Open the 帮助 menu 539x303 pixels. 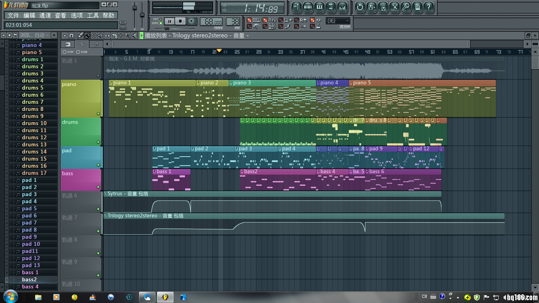(109, 15)
